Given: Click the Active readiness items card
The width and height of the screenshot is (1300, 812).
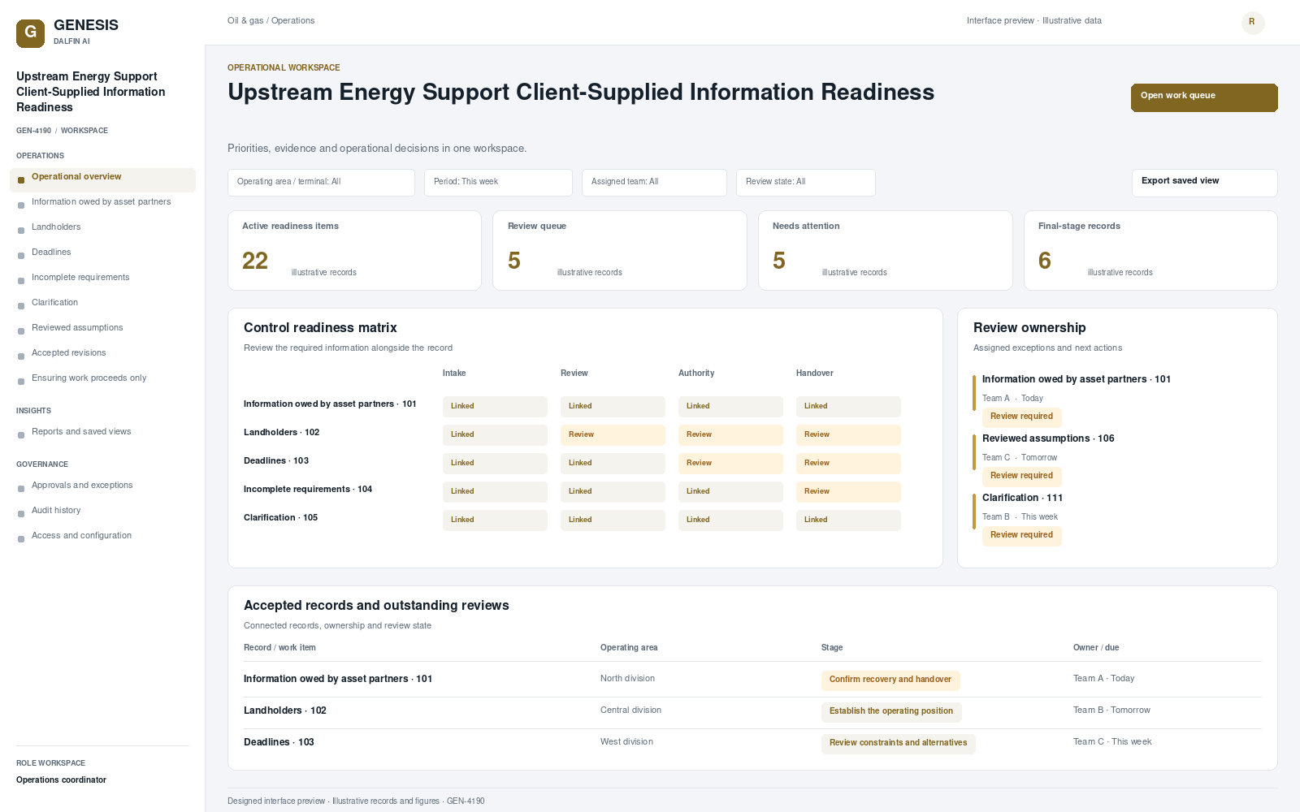Looking at the screenshot, I should 354,250.
